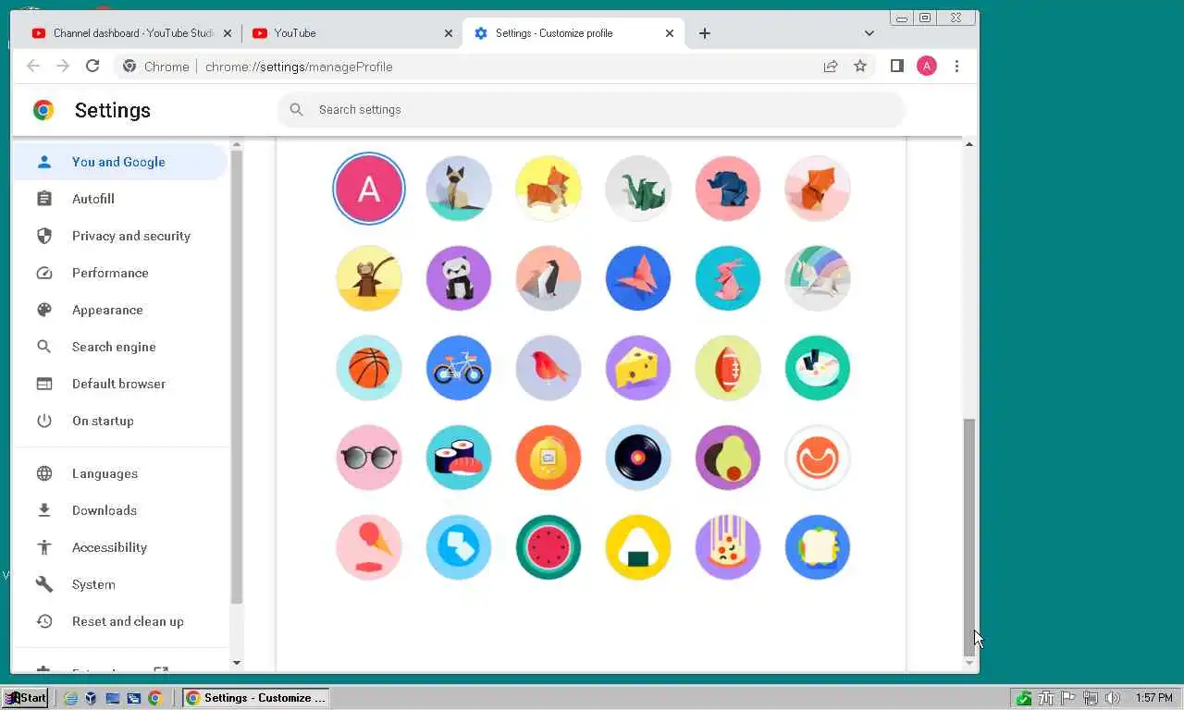Pick the green origami dragon avatar
This screenshot has width=1184, height=710.
coord(638,189)
